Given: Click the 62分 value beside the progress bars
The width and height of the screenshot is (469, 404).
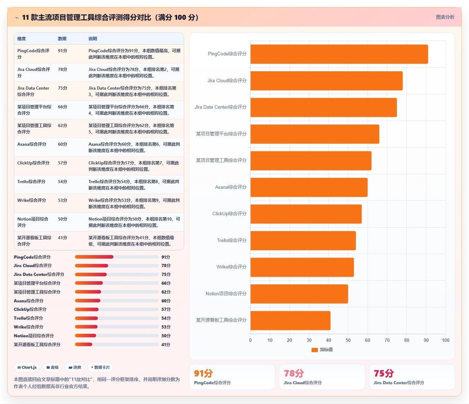Looking at the screenshot, I should (x=166, y=292).
